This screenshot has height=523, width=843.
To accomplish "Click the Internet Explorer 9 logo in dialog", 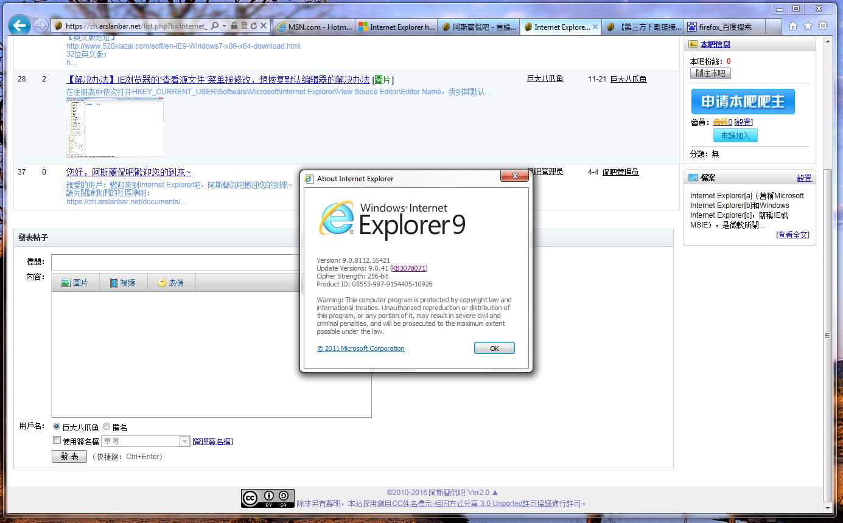I will (392, 220).
